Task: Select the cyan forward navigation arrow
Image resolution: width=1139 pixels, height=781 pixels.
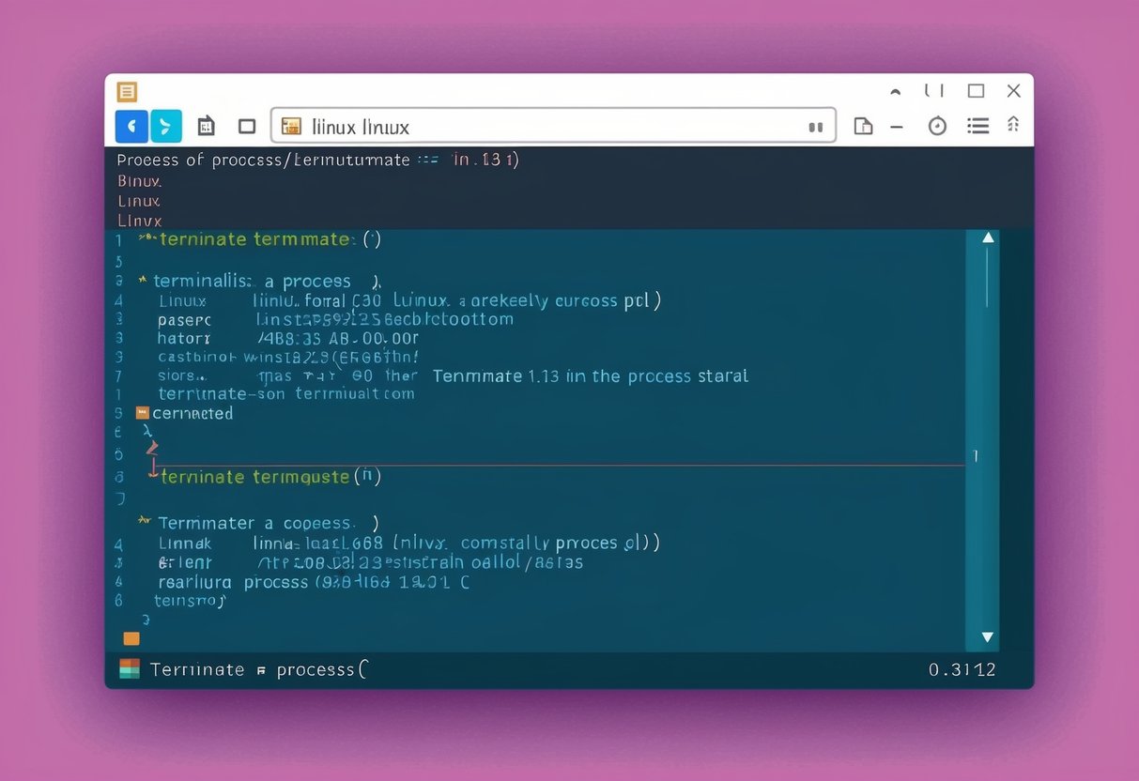Action: coord(166,126)
